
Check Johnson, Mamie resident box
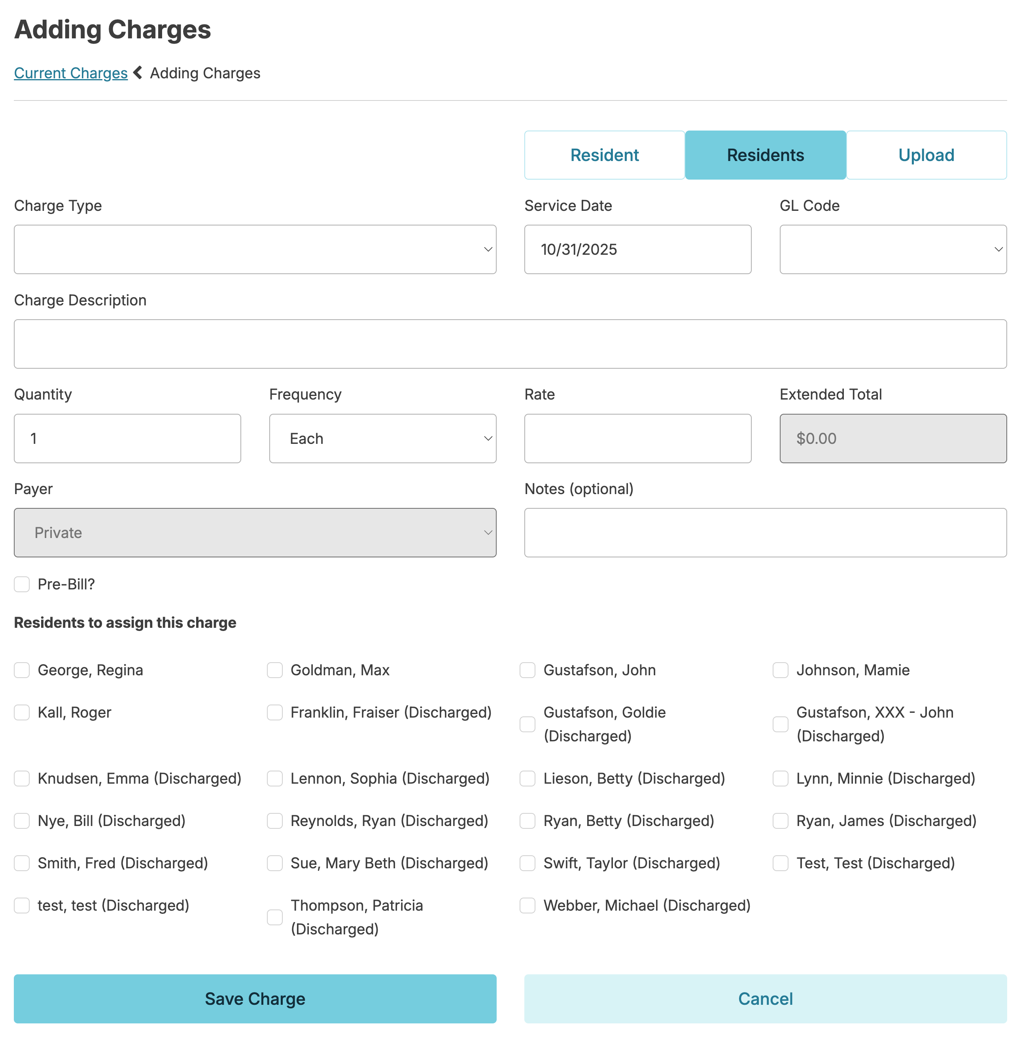780,670
